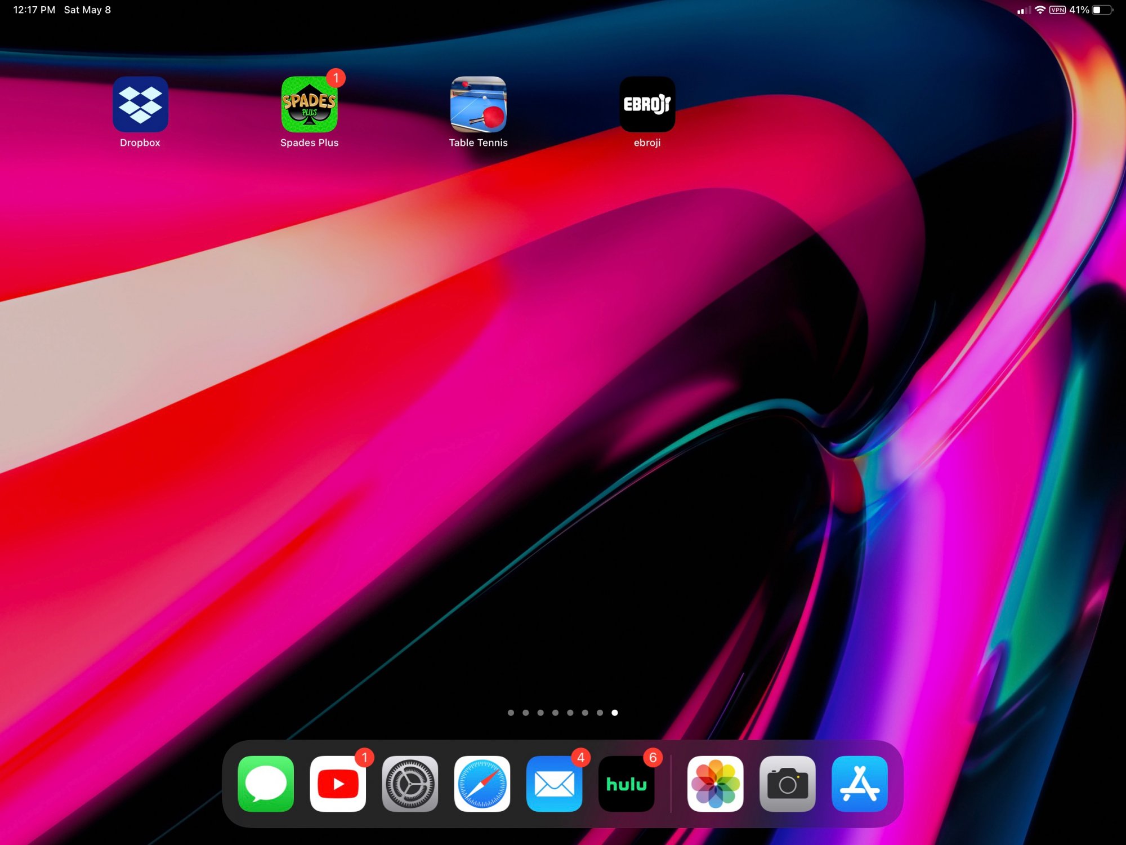Tap the highlighted last page dot
The image size is (1126, 845).
tap(615, 713)
